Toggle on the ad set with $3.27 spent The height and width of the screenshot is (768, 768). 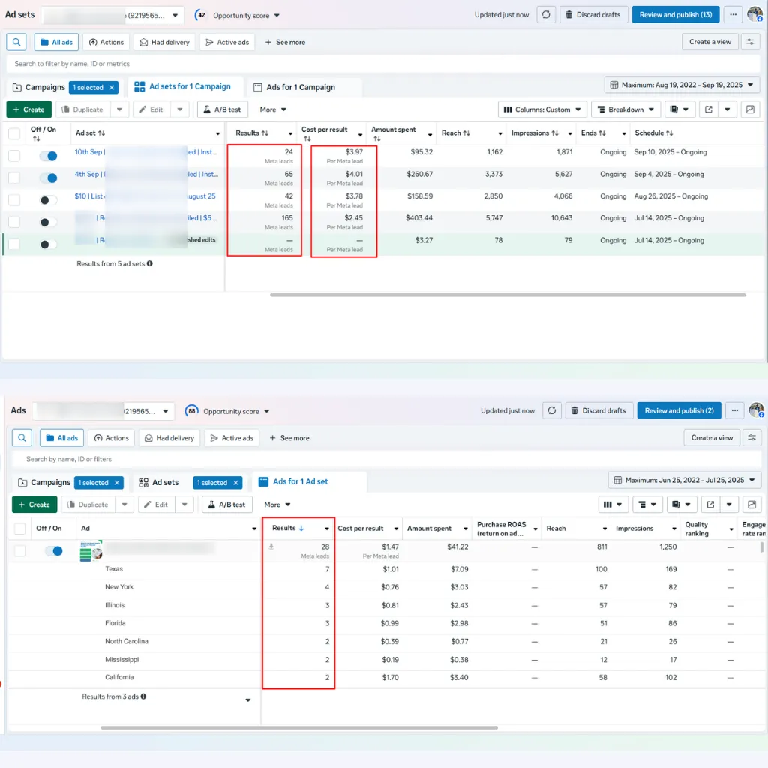point(49,244)
